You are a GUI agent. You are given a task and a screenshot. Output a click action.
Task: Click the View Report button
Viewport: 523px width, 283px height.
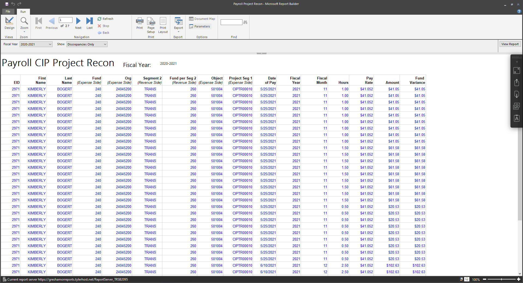coord(510,44)
